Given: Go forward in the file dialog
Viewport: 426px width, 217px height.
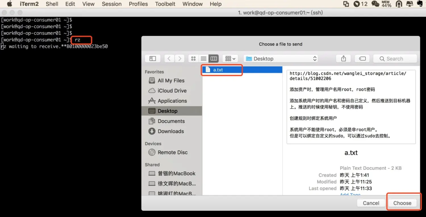Looking at the screenshot, I should pyautogui.click(x=179, y=59).
